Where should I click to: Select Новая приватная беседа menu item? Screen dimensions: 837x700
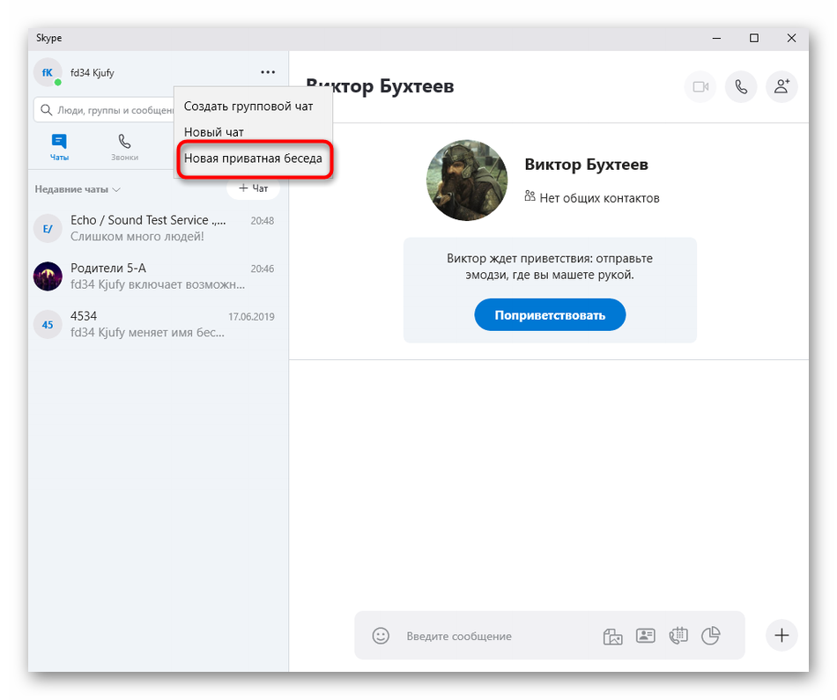253,159
